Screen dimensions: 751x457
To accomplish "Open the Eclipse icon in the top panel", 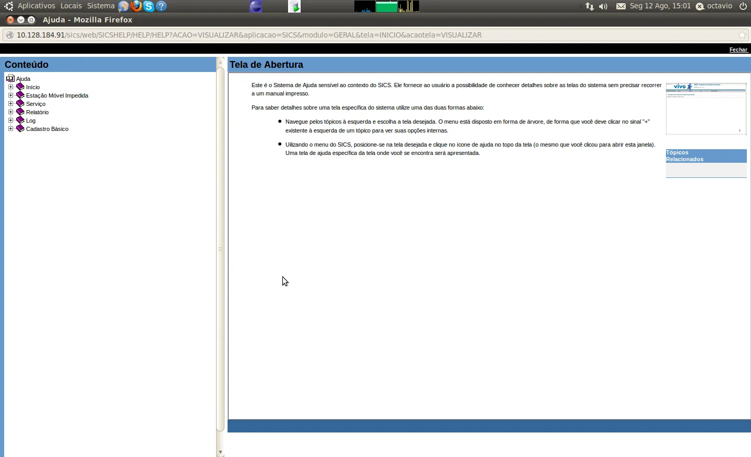I will 256,6.
